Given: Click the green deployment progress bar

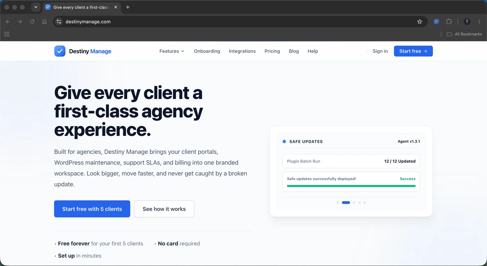Looking at the screenshot, I should 351,186.
